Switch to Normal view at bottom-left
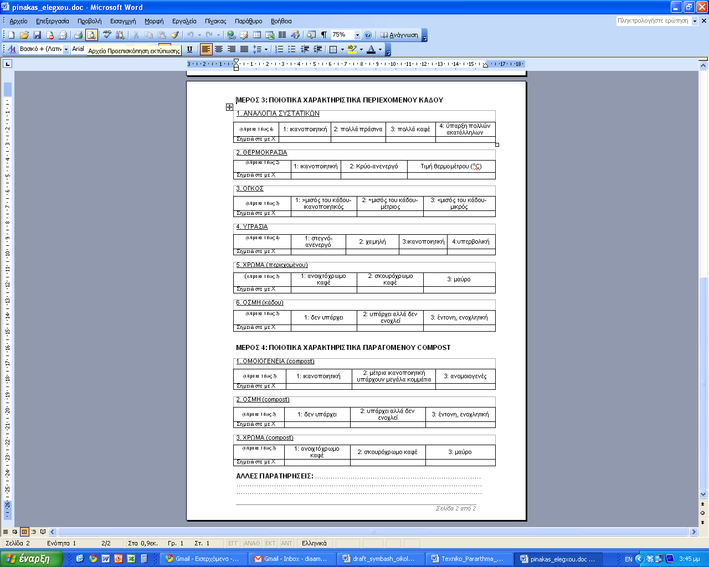 click(6, 532)
